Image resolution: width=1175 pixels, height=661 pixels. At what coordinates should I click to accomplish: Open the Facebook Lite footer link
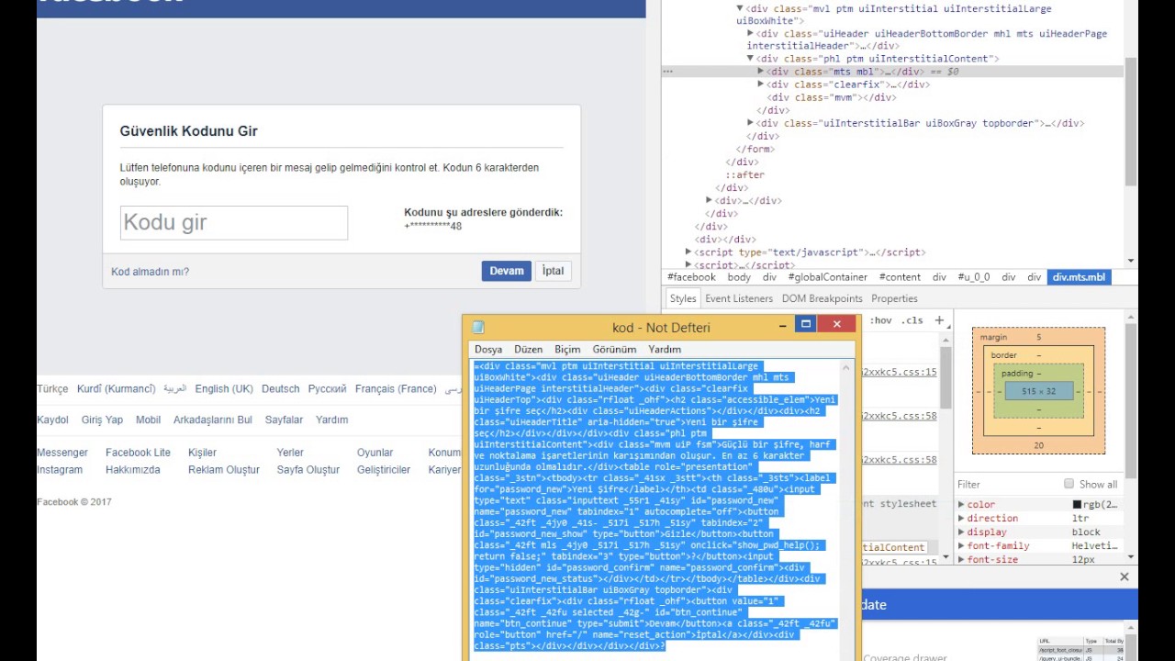[x=138, y=453]
